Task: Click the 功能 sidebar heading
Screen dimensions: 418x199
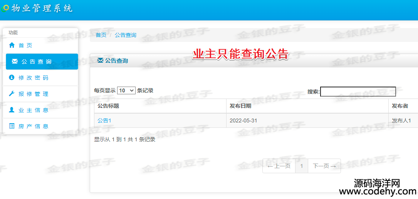Action: [x=13, y=32]
